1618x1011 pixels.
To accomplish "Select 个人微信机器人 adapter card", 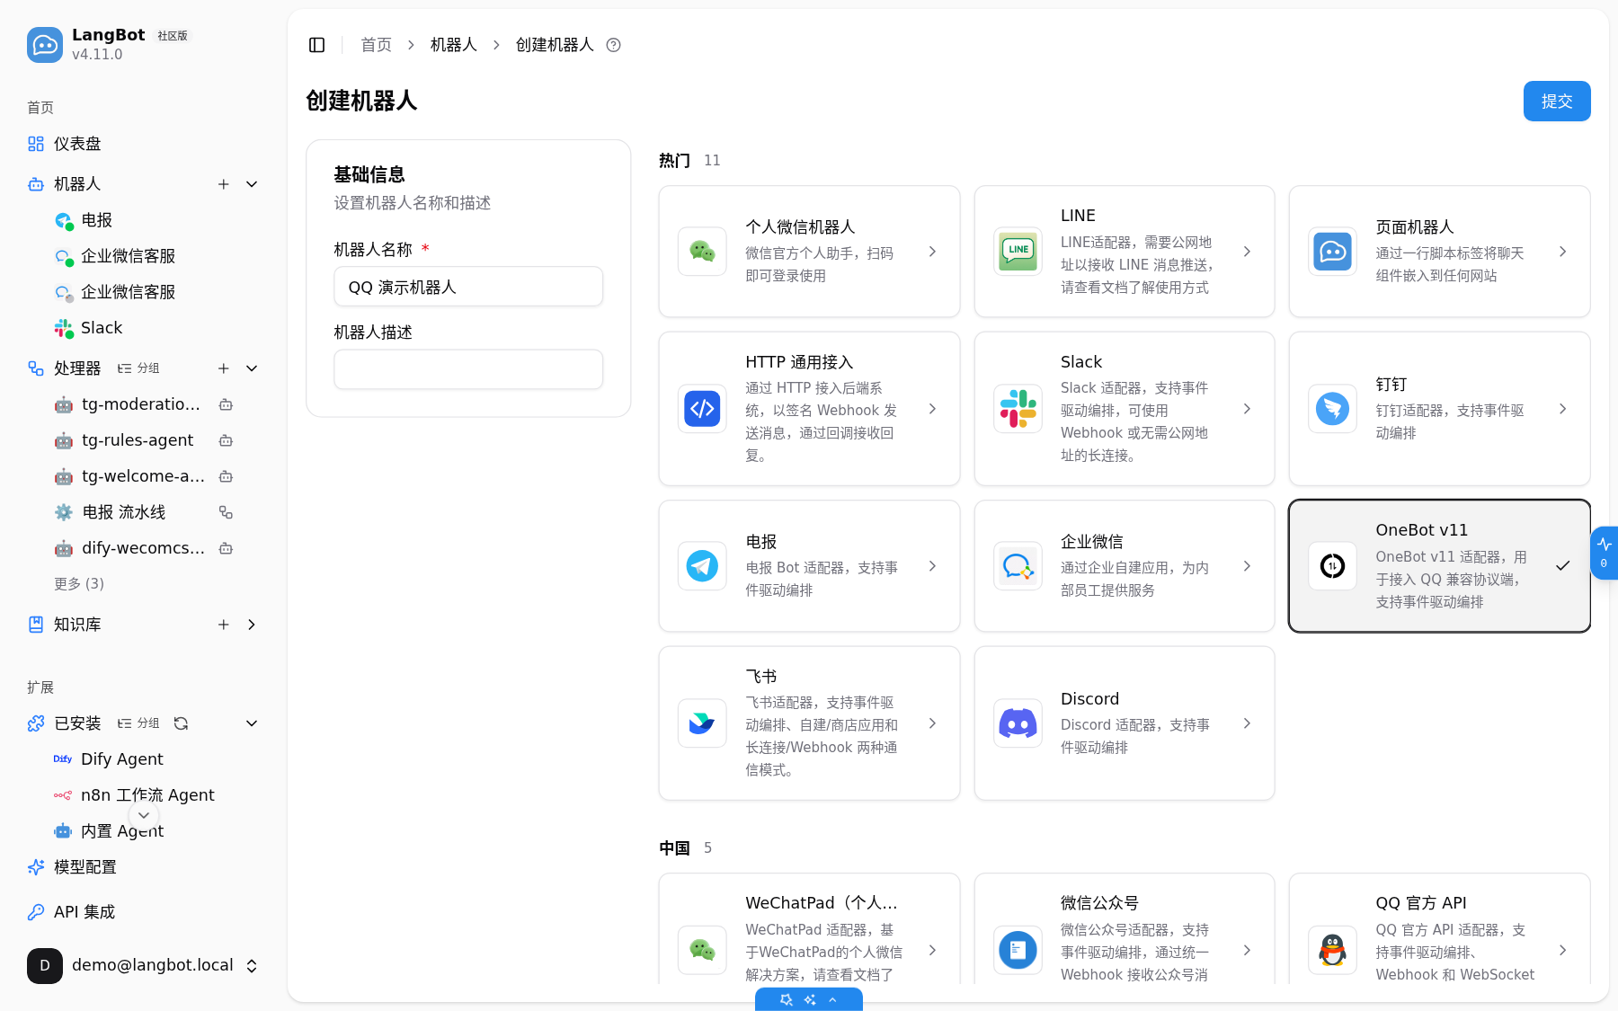I will coord(809,252).
